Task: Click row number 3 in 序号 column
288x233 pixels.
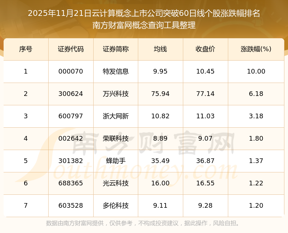Action: (26, 116)
